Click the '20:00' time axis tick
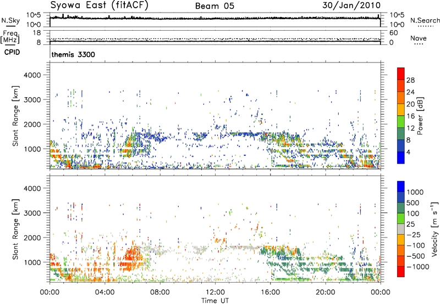440x304 pixels. pyautogui.click(x=325, y=292)
